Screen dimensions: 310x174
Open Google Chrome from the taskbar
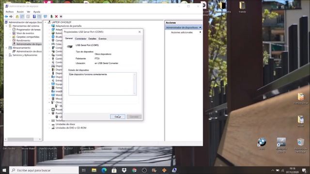134,170
